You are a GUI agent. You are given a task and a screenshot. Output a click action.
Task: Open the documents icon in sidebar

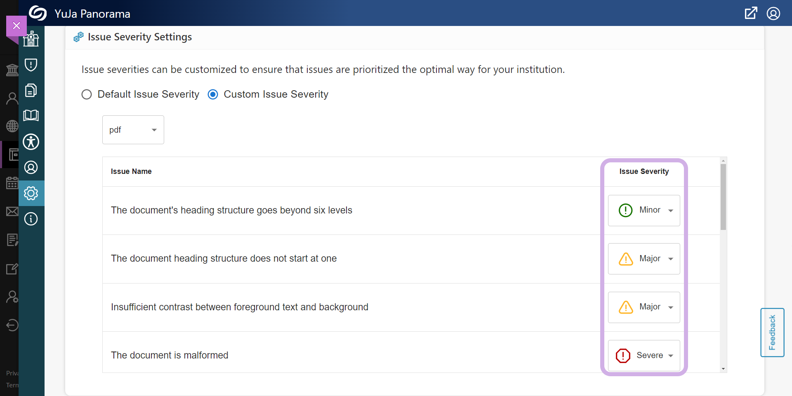pos(31,90)
